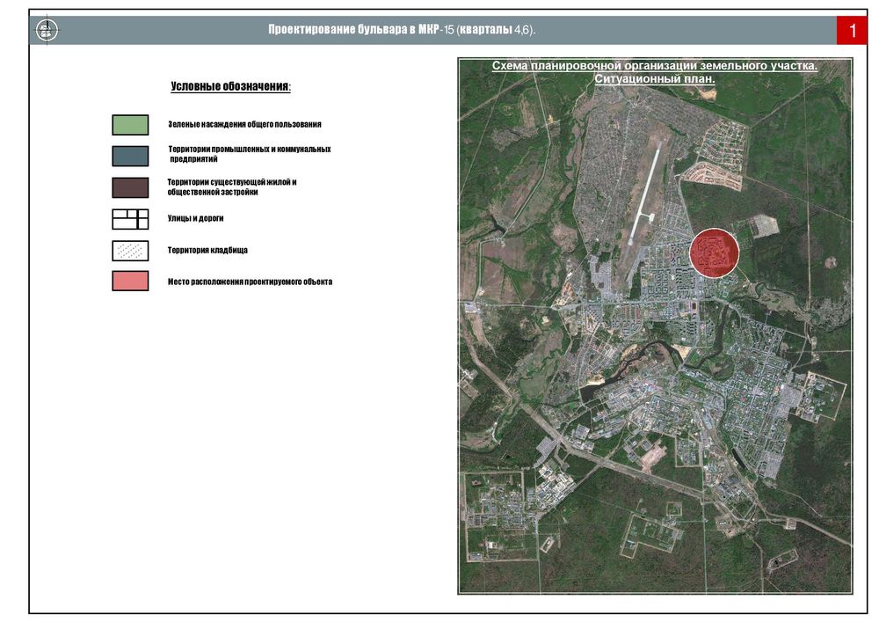Click the "Место расположения проектируемого объекта" label
Screen dimensions: 879x622
(x=250, y=282)
